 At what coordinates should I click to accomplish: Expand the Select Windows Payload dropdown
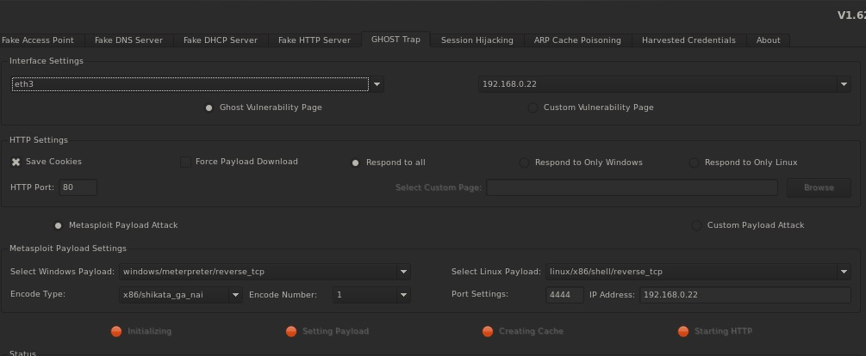coord(403,272)
